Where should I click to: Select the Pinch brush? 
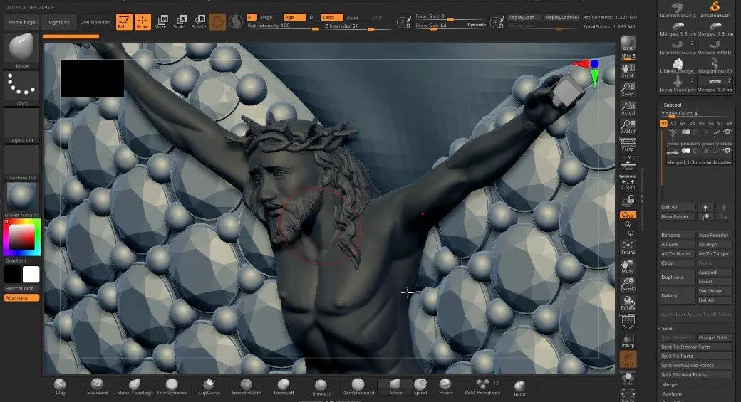point(445,387)
